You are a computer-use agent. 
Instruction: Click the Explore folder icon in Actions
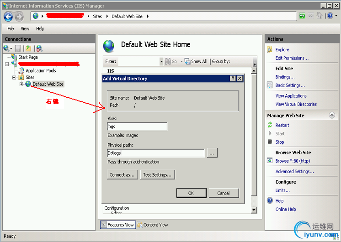click(270, 49)
